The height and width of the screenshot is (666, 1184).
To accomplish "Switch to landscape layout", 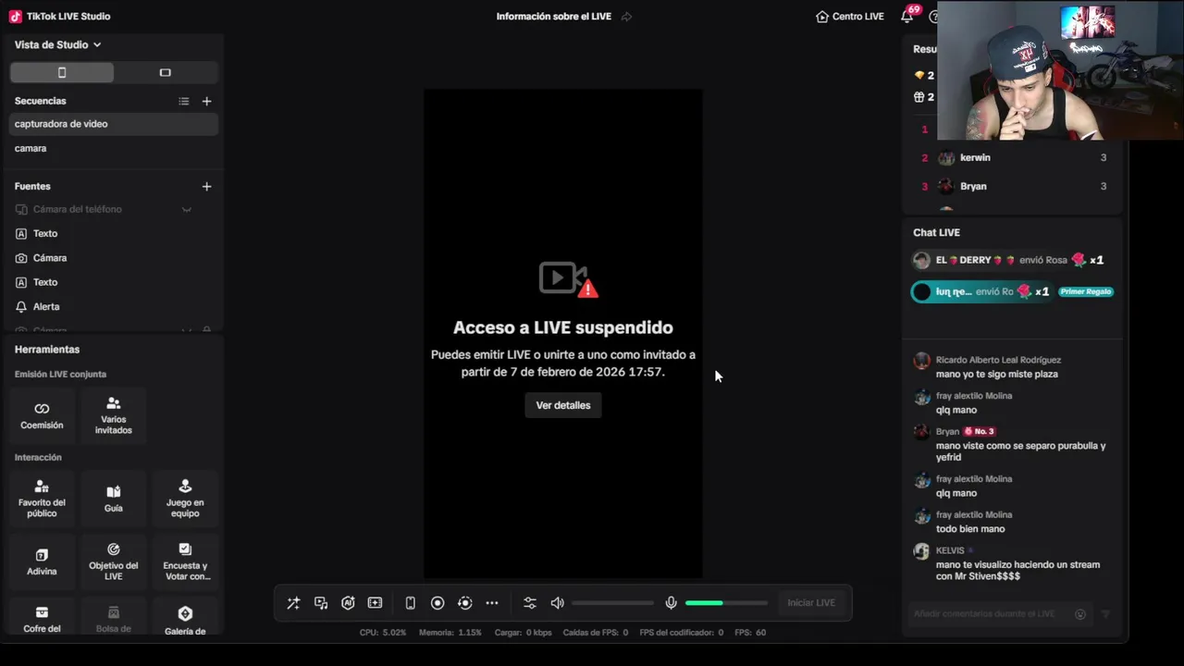I will 166,72.
